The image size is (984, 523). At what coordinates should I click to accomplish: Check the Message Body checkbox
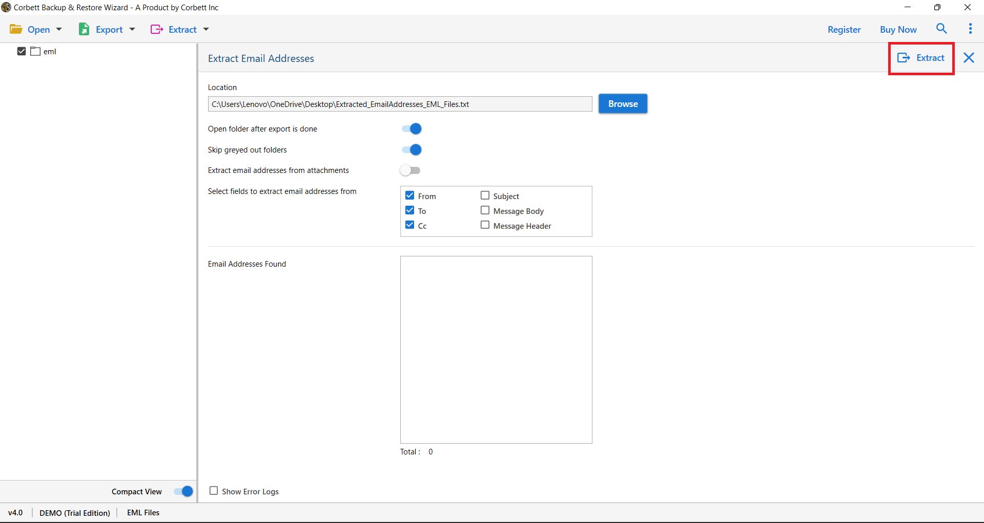(485, 210)
